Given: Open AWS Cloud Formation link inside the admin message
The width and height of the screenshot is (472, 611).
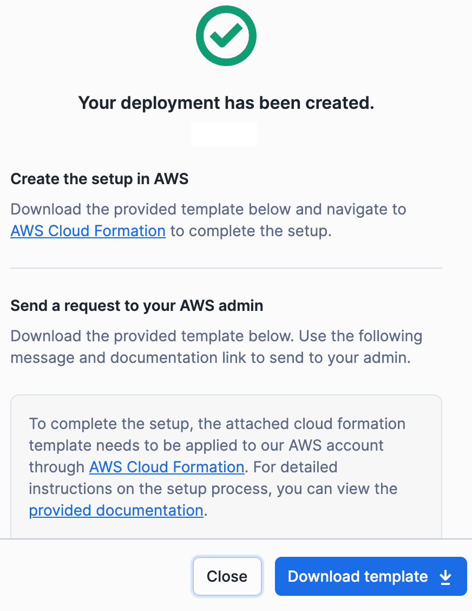Looking at the screenshot, I should 166,467.
